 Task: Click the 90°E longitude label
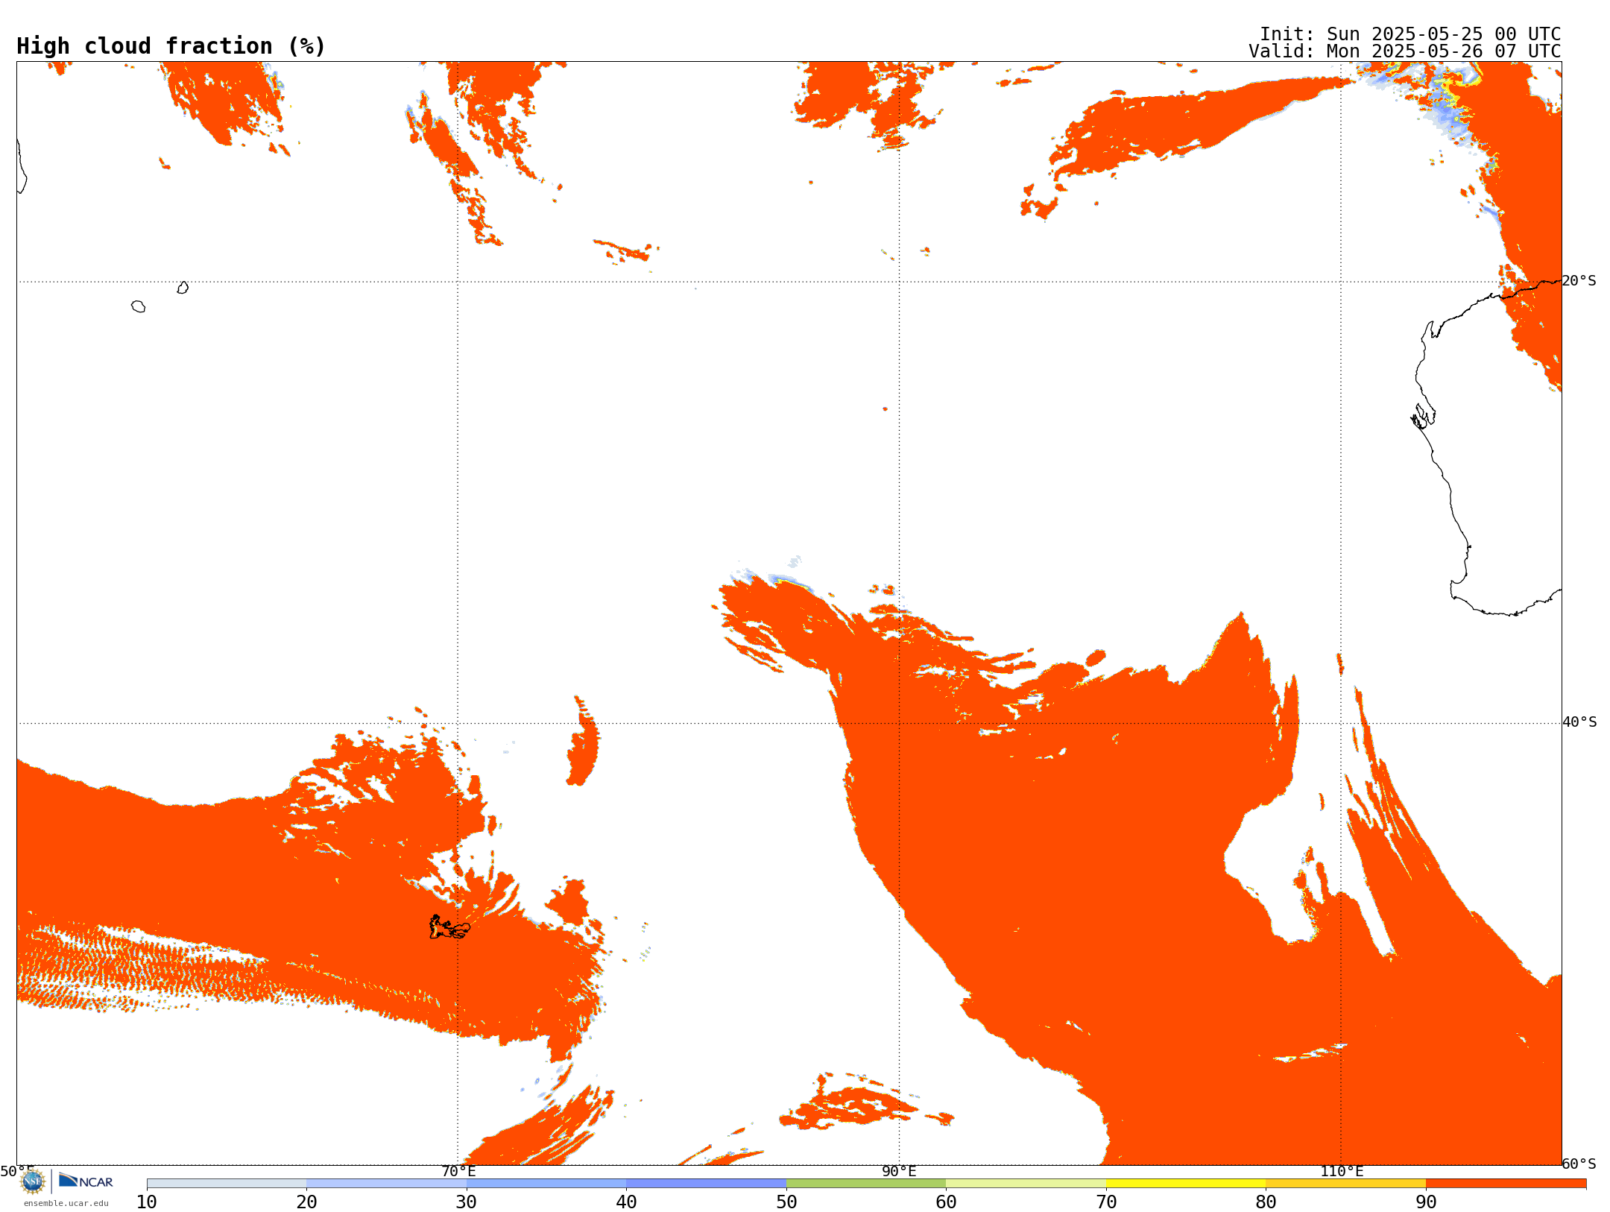pyautogui.click(x=899, y=1172)
